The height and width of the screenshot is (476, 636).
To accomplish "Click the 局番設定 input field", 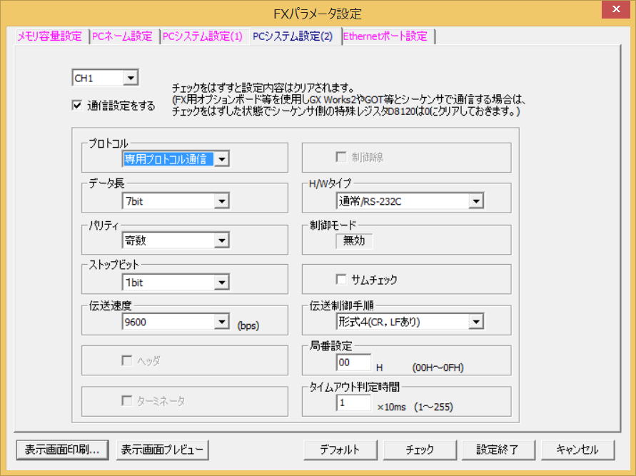I will click(353, 363).
